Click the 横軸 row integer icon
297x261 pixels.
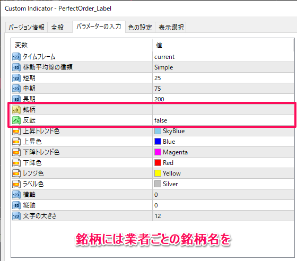coord(16,195)
